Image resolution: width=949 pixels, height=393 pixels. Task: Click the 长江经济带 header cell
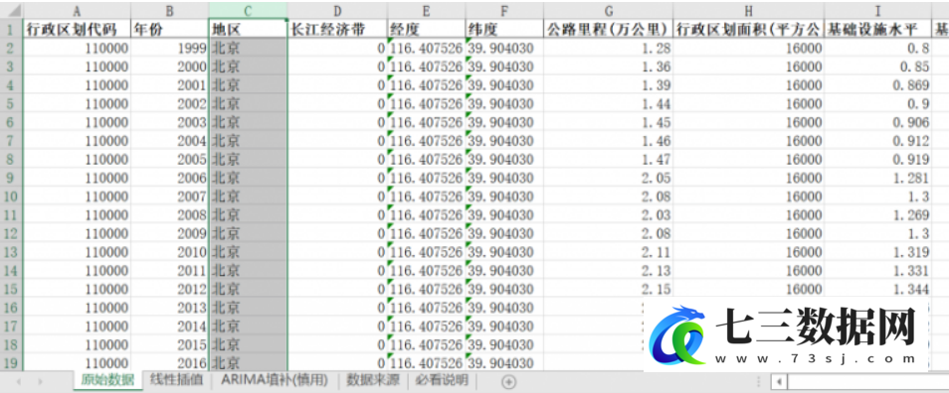pos(337,29)
